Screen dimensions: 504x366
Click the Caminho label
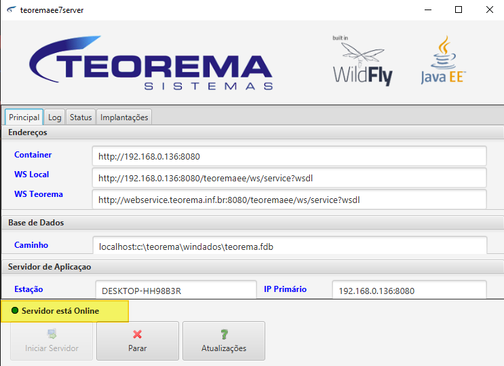coord(31,245)
